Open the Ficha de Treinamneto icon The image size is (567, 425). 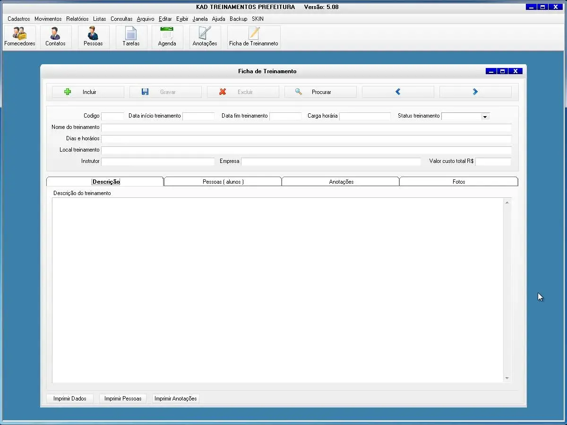tap(254, 37)
